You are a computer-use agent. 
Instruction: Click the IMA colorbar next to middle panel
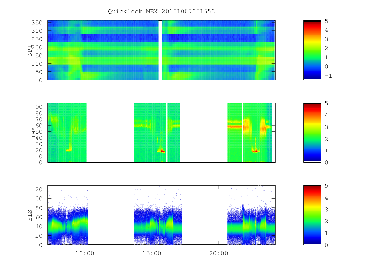(312, 133)
